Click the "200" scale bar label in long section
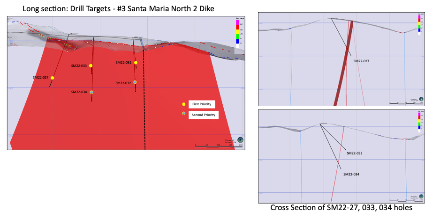This screenshot has height=219, width=425. pos(241,145)
